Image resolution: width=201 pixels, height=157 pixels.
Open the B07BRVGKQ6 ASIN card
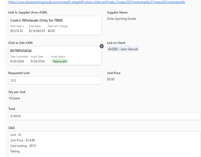coord(55,56)
